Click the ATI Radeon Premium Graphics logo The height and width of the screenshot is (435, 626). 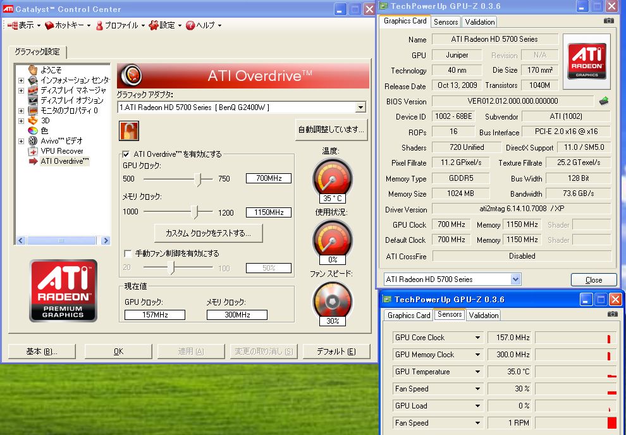click(x=63, y=291)
